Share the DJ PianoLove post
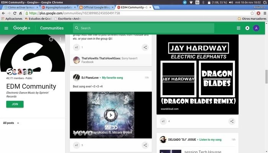The image size is (268, 153). click(145, 145)
